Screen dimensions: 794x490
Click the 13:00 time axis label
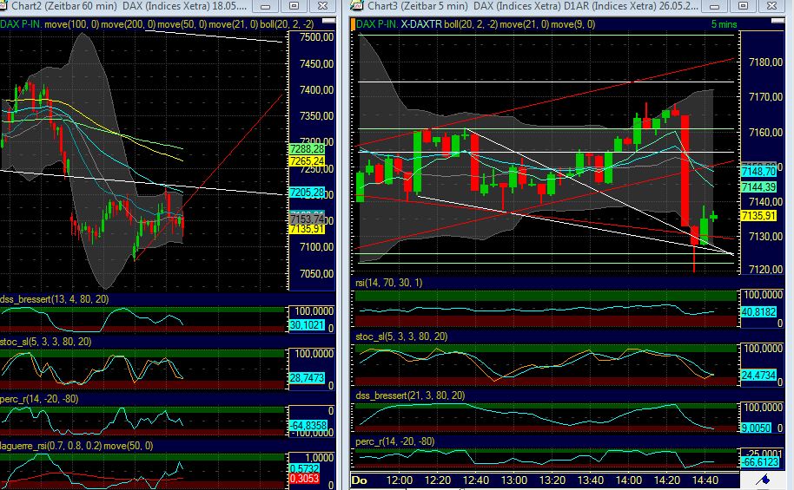[514, 480]
